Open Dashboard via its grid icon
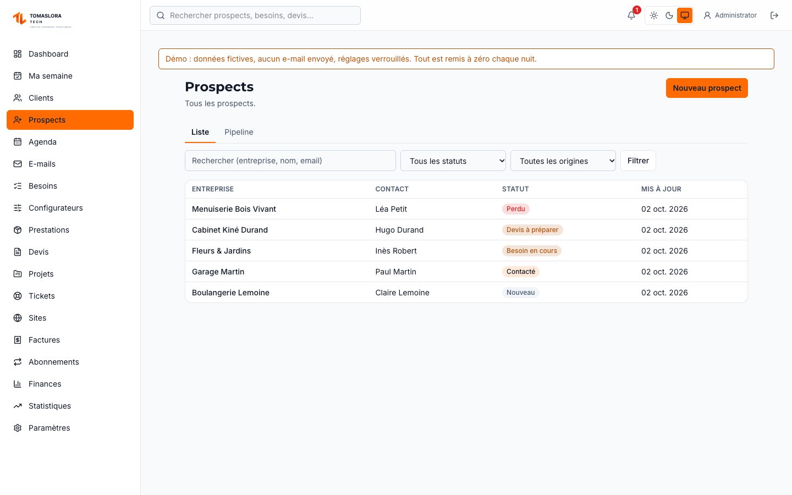 pos(18,54)
